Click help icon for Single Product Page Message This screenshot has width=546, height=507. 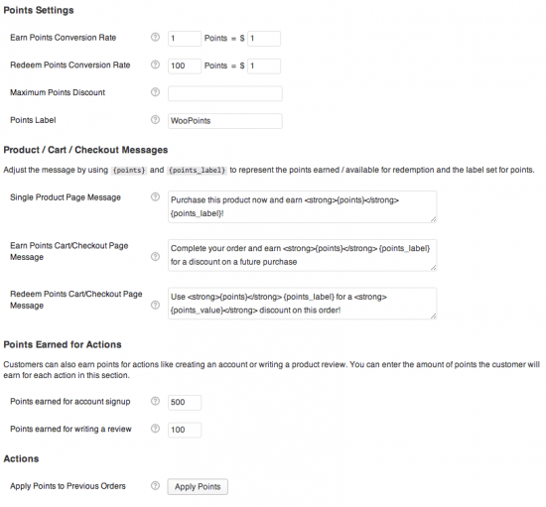pyautogui.click(x=155, y=196)
